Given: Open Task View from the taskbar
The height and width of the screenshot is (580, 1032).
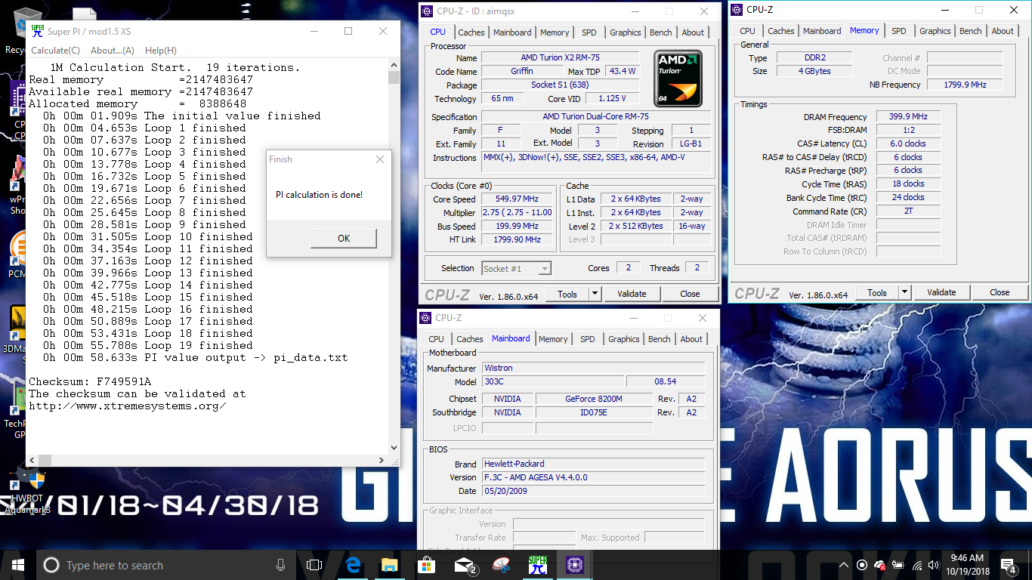Looking at the screenshot, I should [x=314, y=565].
